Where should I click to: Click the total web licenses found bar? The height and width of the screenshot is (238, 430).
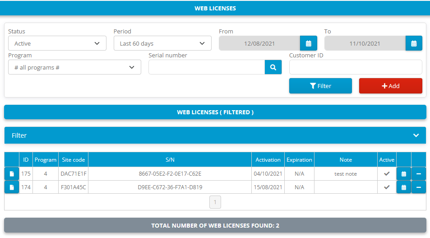[215, 225]
